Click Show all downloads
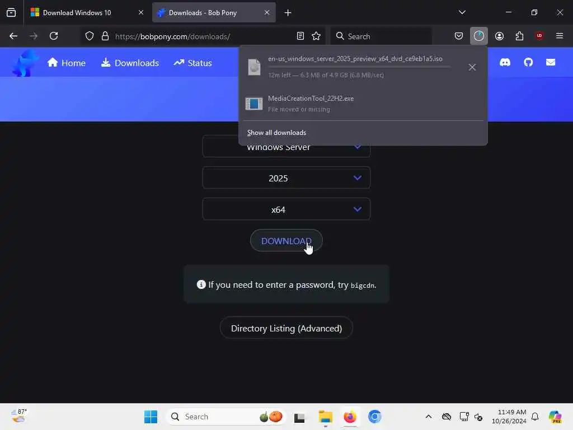 pos(276,133)
